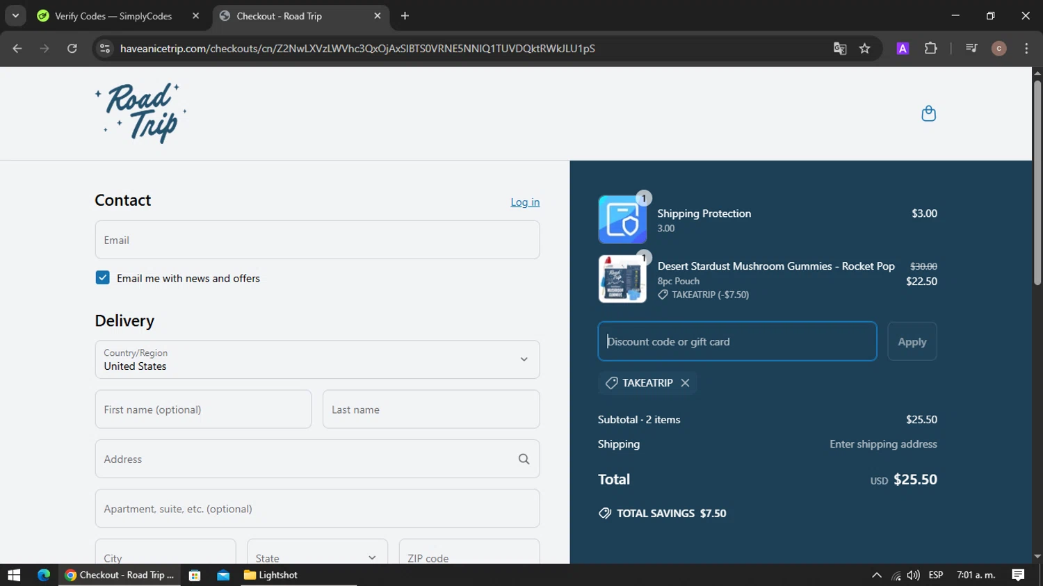Click the Enter shipping address text
Viewport: 1043px width, 586px height.
[x=883, y=444]
